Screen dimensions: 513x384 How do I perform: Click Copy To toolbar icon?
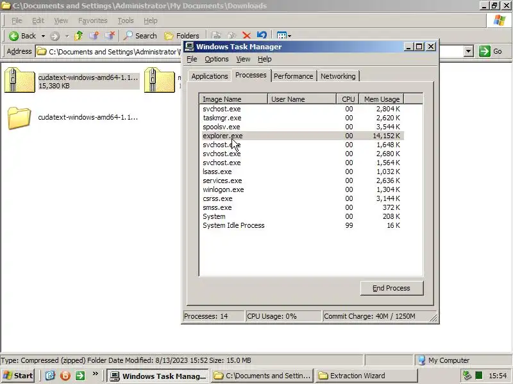pos(231,35)
